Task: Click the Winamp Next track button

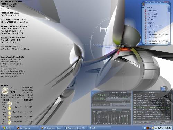Action: (x=108, y=105)
